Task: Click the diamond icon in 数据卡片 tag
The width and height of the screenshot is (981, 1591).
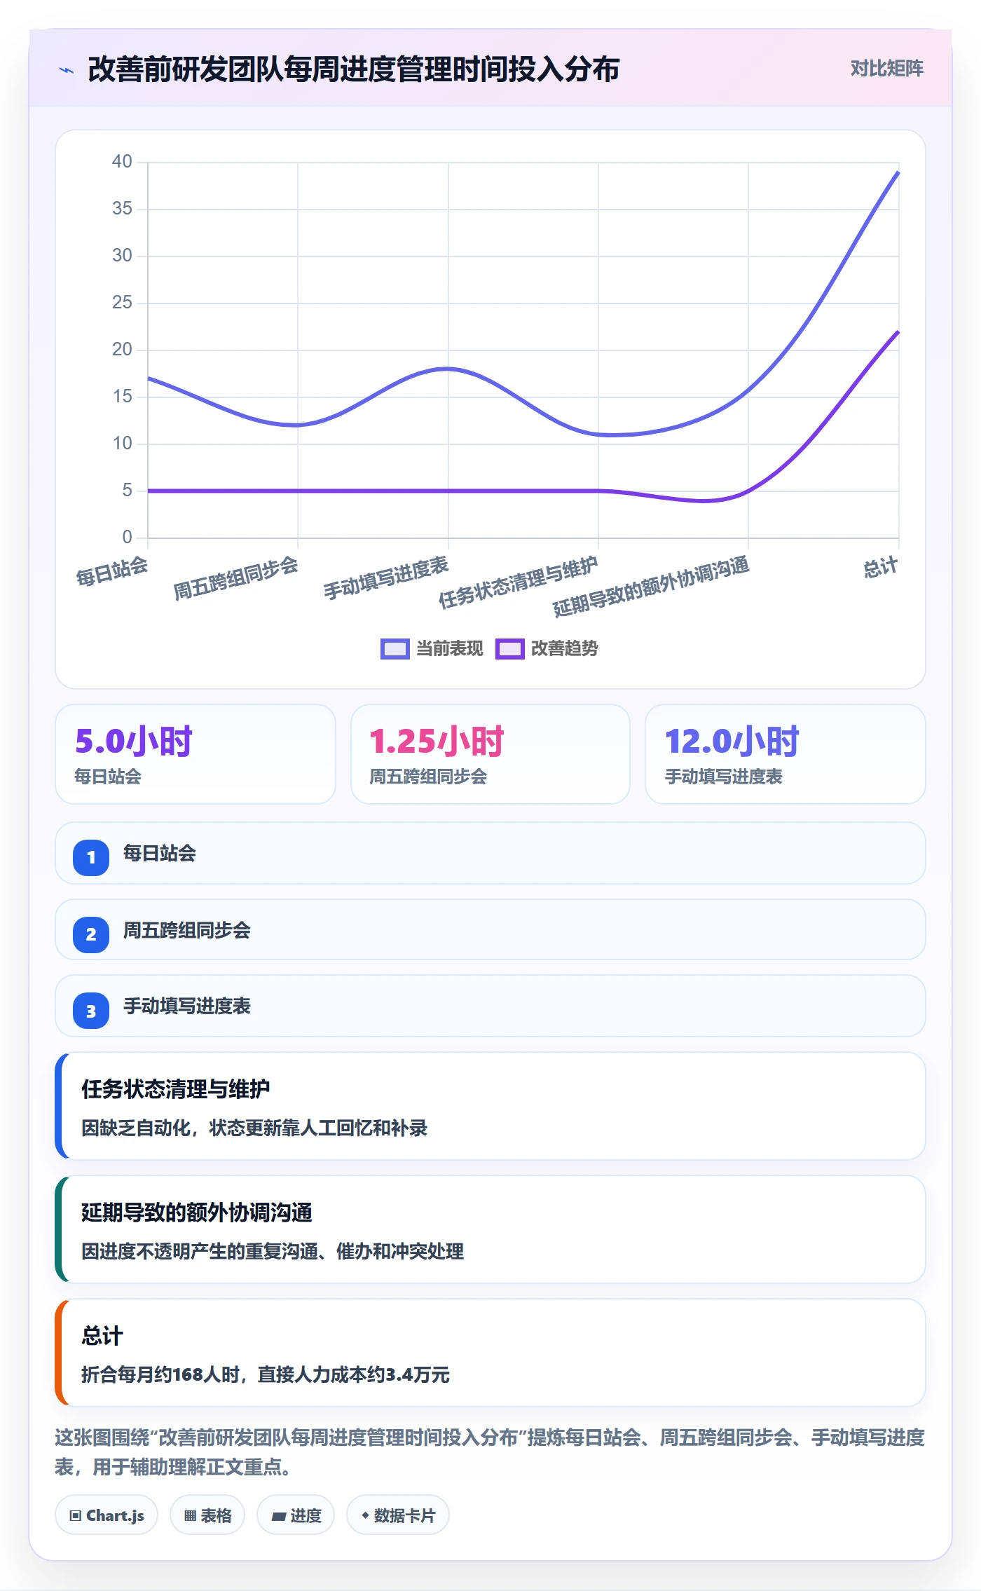Action: tap(365, 1515)
